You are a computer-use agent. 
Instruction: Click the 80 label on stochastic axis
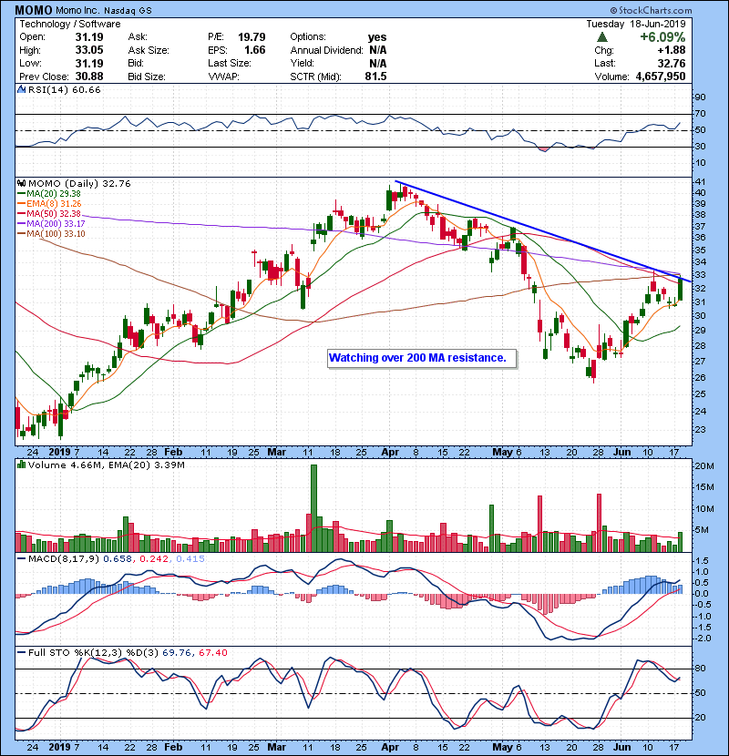[x=700, y=669]
